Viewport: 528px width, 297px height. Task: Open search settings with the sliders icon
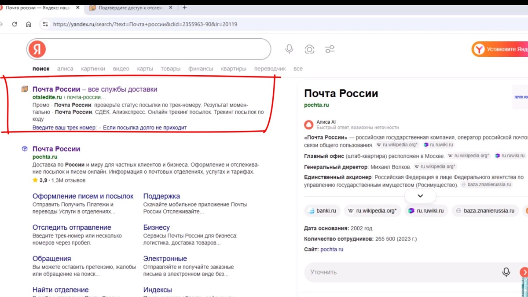(x=330, y=49)
